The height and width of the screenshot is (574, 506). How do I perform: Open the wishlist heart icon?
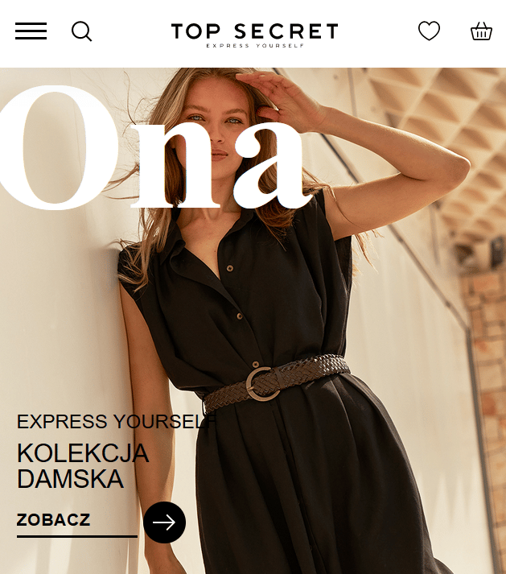click(x=429, y=31)
